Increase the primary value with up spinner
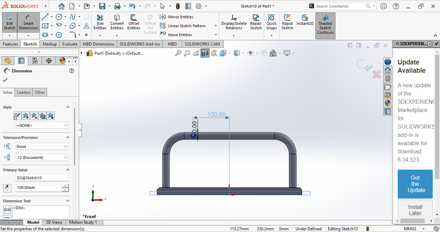The image size is (440, 232). click(x=65, y=186)
